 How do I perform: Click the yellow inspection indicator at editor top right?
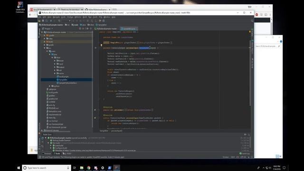click(250, 32)
